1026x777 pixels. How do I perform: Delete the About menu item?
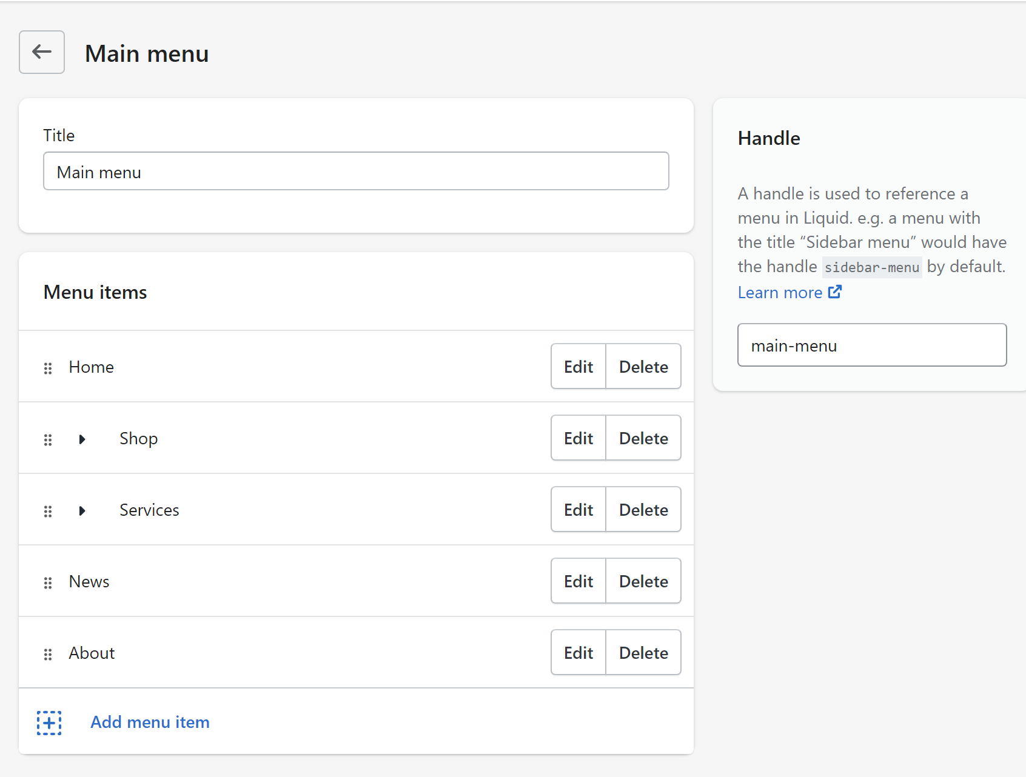643,653
